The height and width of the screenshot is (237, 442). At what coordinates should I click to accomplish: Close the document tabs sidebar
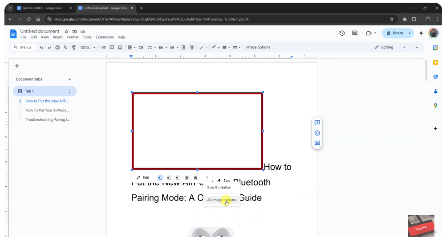[x=17, y=66]
